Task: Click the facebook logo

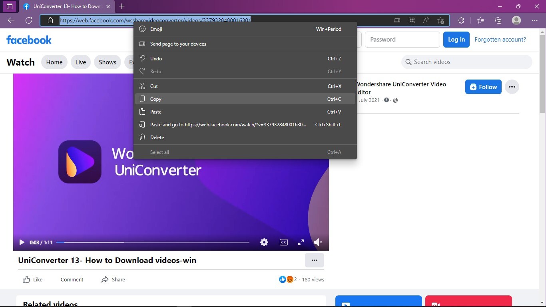Action: (29, 40)
